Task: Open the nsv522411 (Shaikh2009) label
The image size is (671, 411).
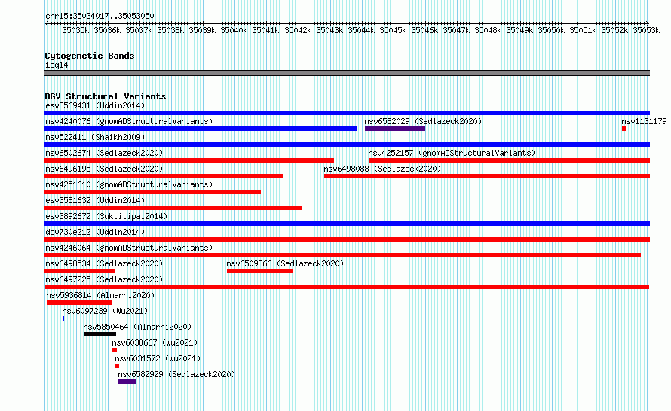Action: [x=95, y=137]
